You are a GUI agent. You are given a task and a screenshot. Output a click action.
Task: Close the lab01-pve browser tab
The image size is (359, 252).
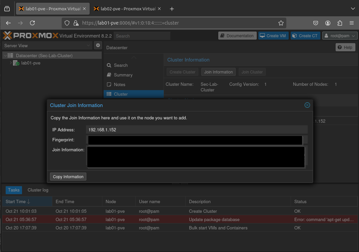(84, 9)
